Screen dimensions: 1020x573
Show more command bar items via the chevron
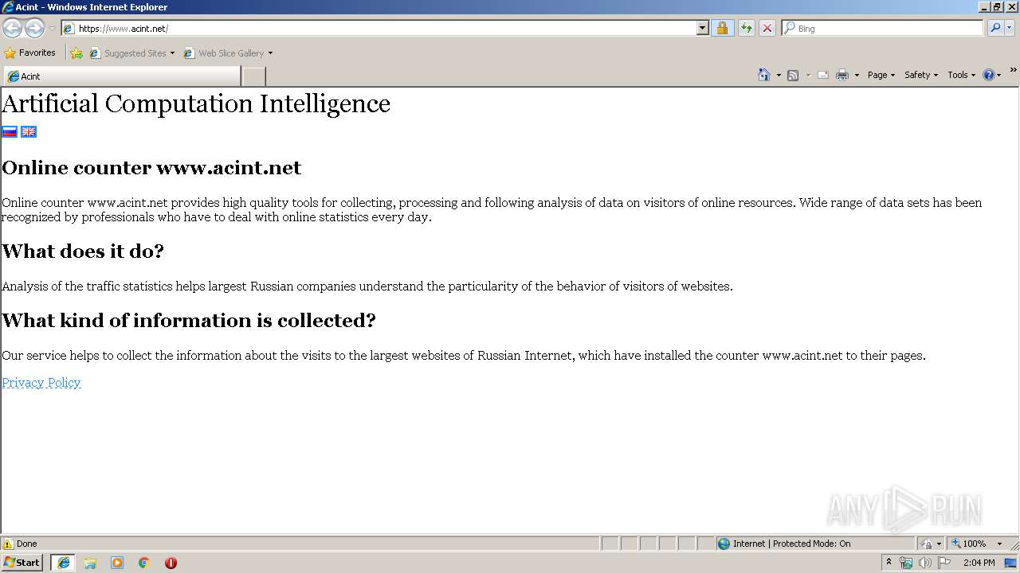[x=1013, y=71]
